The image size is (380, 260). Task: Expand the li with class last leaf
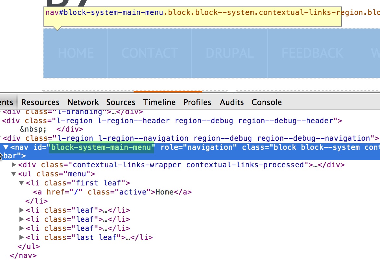[x=21, y=237]
